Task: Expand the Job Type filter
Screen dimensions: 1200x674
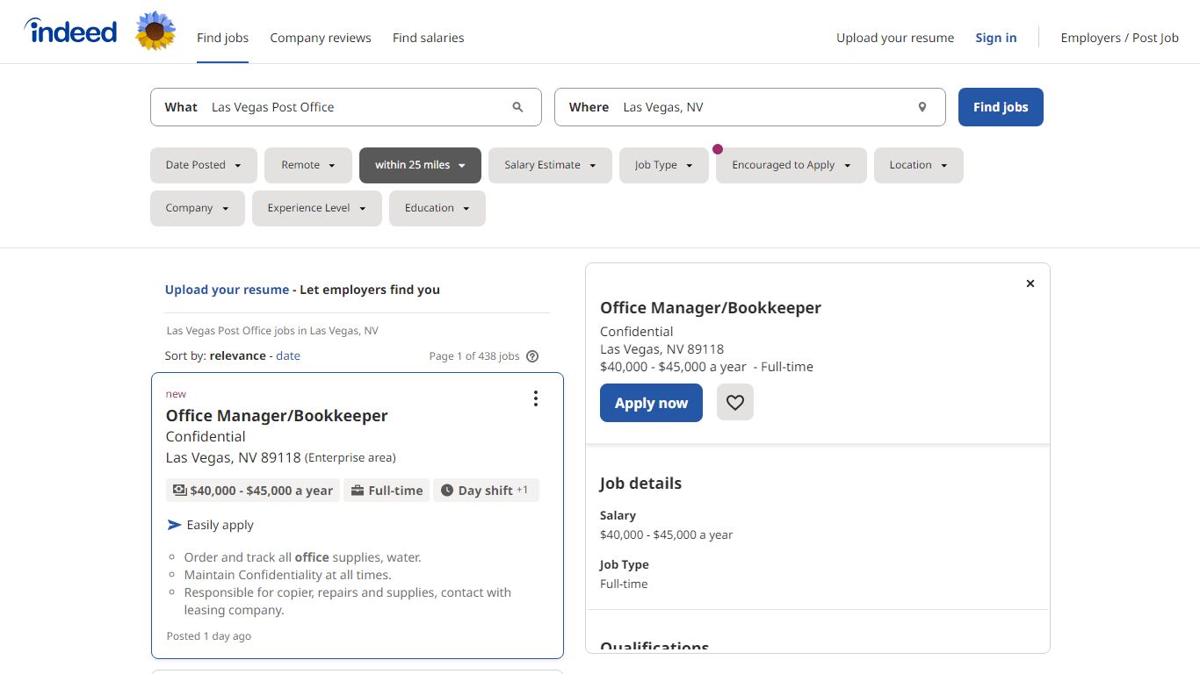Action: tap(664, 165)
